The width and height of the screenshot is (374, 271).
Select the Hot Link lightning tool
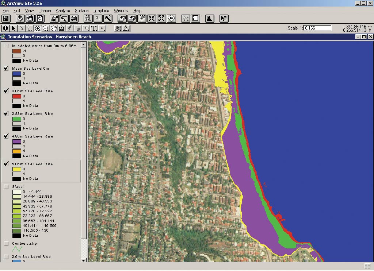pyautogui.click(x=70, y=28)
